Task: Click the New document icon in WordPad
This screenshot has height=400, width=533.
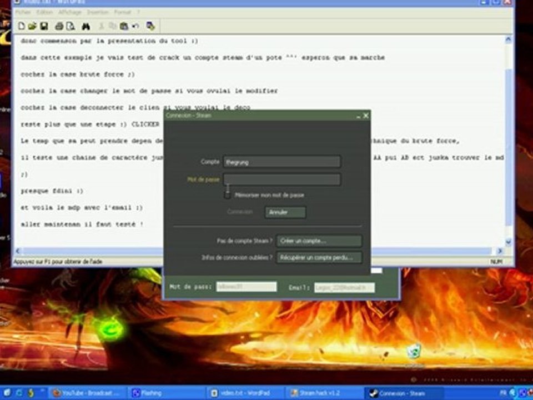Action: [x=22, y=26]
